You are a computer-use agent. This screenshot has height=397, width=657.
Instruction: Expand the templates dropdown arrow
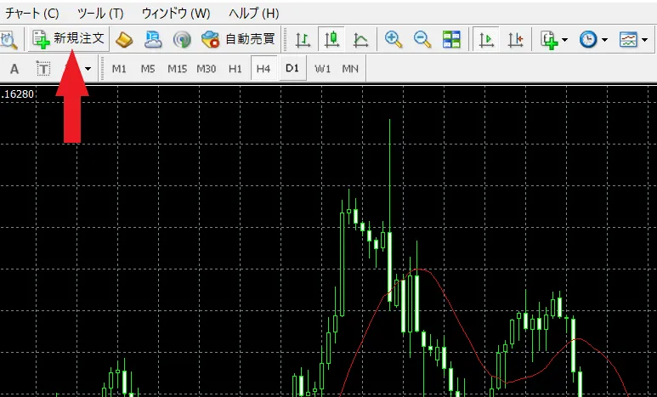pyautogui.click(x=644, y=40)
